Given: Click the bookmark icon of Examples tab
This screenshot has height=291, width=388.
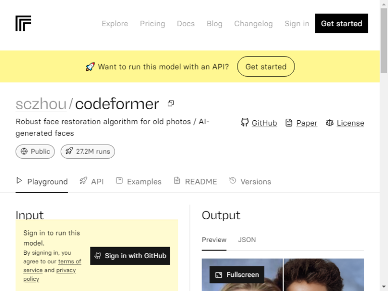Looking at the screenshot, I should tap(119, 180).
